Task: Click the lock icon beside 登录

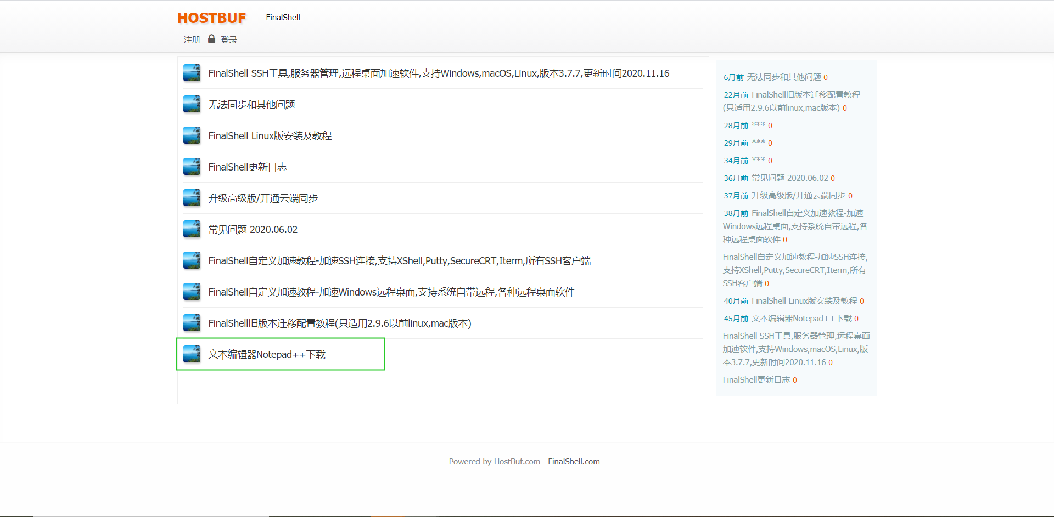Action: tap(211, 39)
